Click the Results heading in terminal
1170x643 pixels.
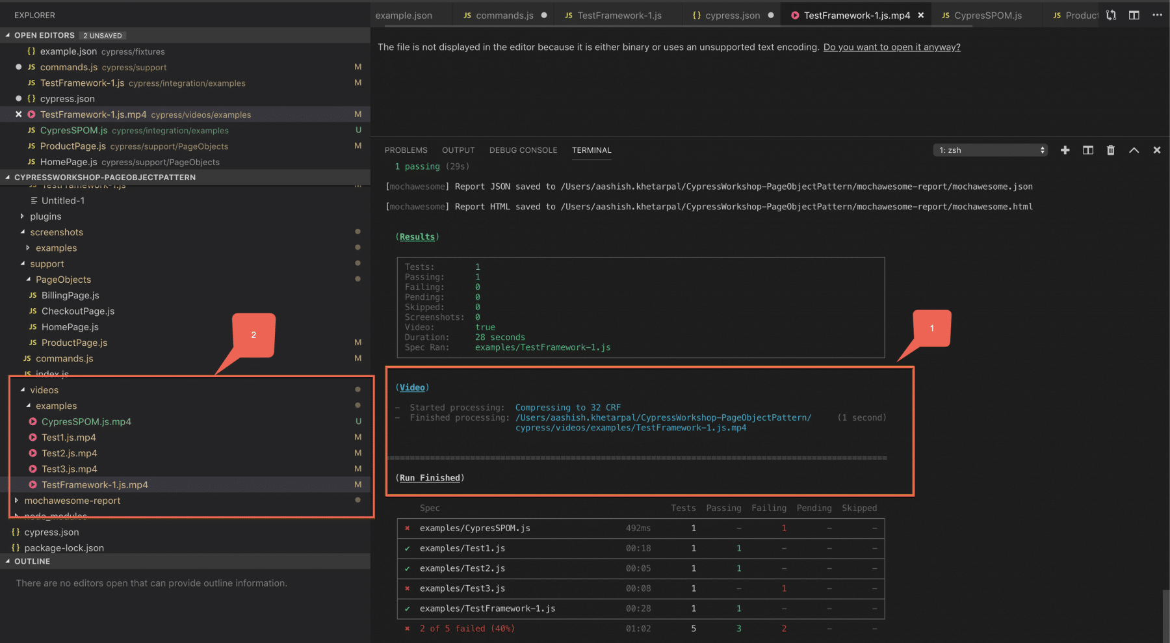417,237
